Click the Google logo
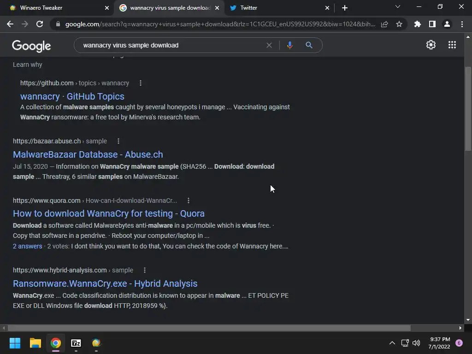This screenshot has height=354, width=472. pos(31,46)
